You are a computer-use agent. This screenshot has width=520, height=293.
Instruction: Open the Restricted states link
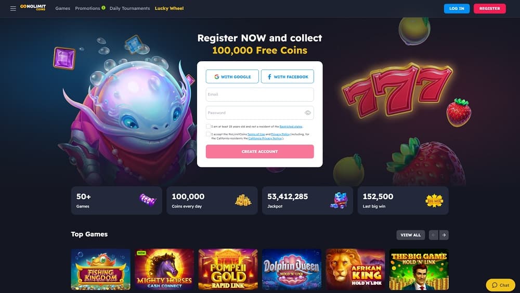(291, 127)
